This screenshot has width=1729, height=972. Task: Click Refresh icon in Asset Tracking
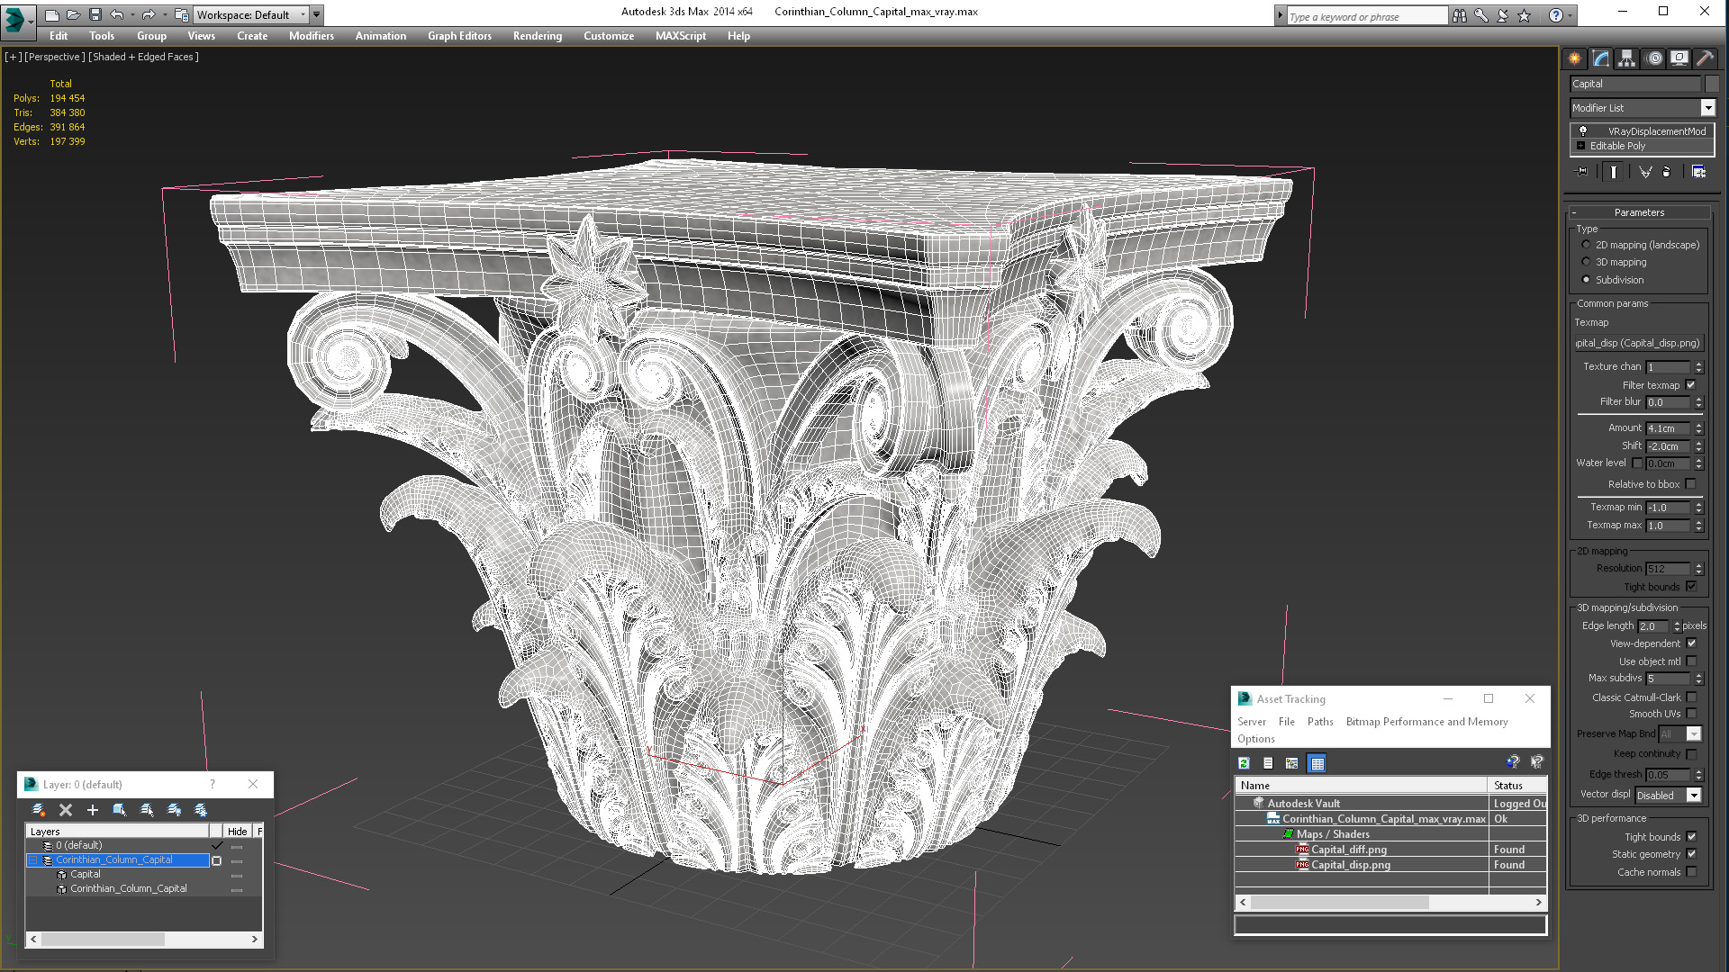1244,763
